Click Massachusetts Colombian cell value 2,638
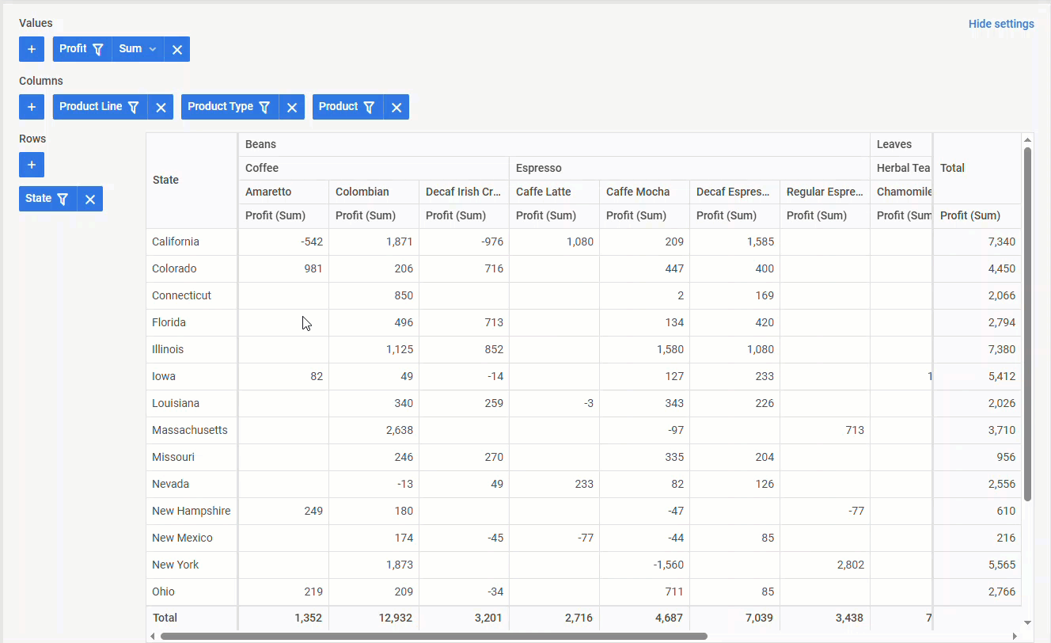Image resolution: width=1051 pixels, height=643 pixels. (374, 431)
